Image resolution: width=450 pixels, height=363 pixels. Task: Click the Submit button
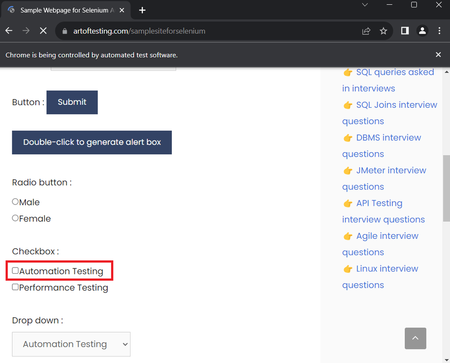(72, 102)
